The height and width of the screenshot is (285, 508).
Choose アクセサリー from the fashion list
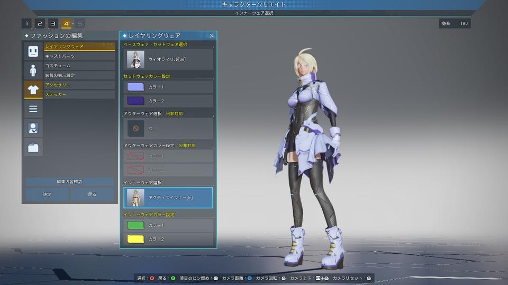[79, 85]
